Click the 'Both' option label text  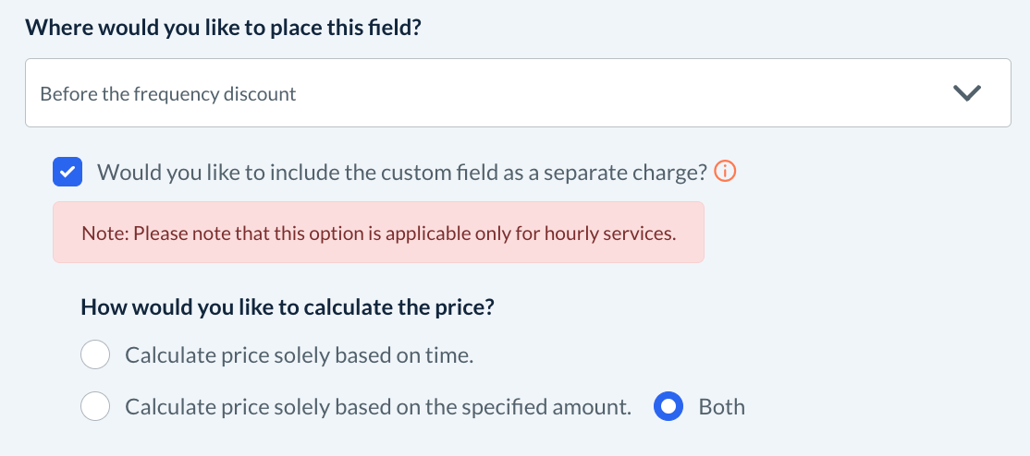coord(721,406)
